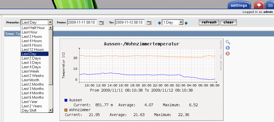Shift time span backward with left arrow
Viewport: 274px width, 122px height.
point(159,23)
